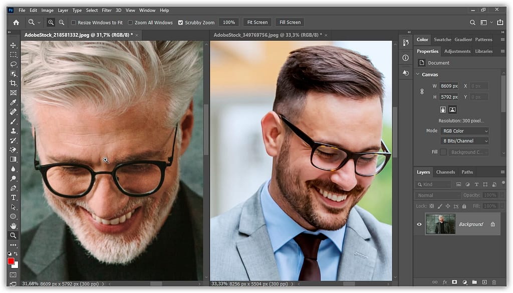Image resolution: width=513 pixels, height=293 pixels.
Task: Click the Fill Screen button
Action: (x=290, y=22)
